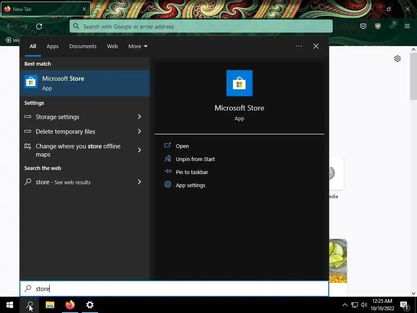Click the large Microsoft Store tile icon
Screen dimensions: 417x313
[239, 83]
